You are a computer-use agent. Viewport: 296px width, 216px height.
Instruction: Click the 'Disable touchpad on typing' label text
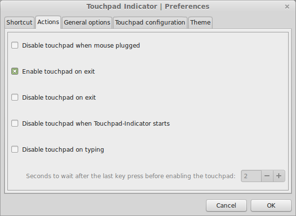click(x=63, y=150)
